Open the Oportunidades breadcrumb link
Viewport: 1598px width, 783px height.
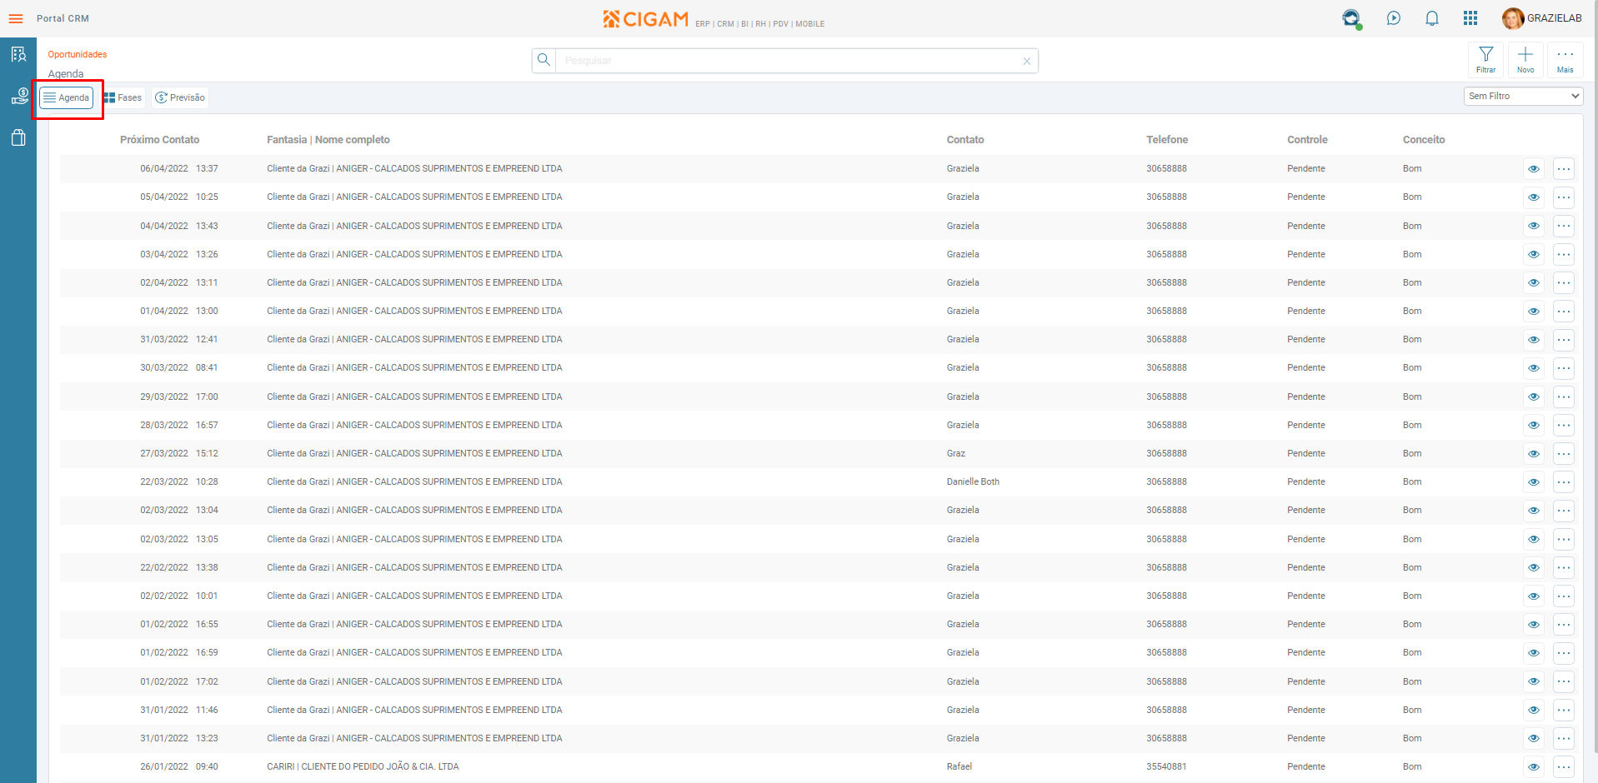coord(78,54)
